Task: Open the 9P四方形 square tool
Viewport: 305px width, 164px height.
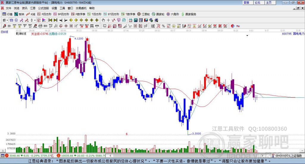Action: pos(61,14)
